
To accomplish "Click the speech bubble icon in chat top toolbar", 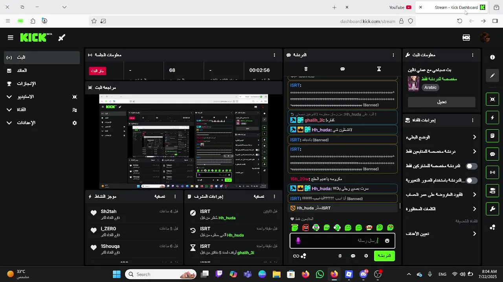I will [x=342, y=69].
